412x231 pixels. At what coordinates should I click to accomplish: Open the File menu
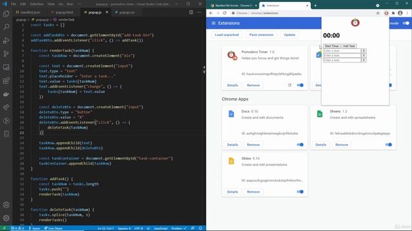pyautogui.click(x=14, y=4)
